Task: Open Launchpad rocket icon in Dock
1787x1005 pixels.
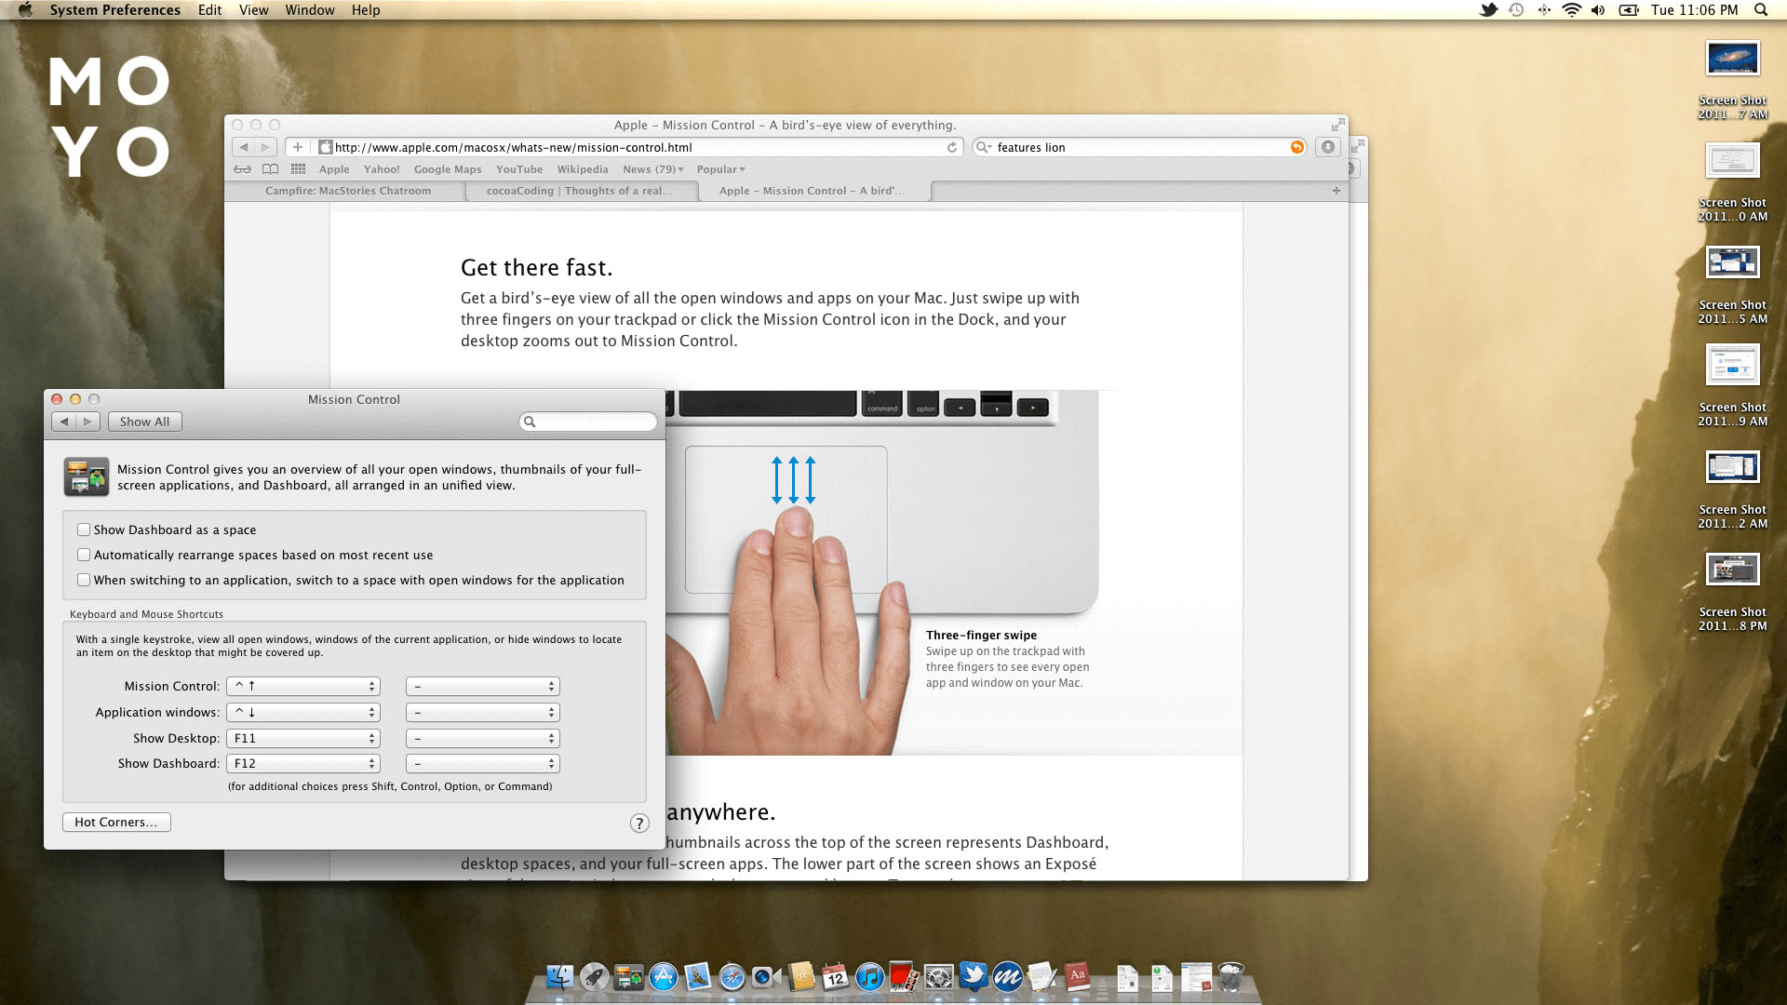Action: [x=594, y=977]
